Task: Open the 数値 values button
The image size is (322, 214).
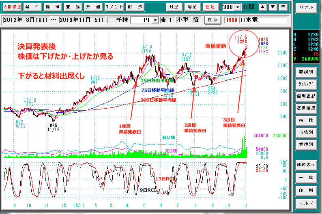Action: [93, 7]
